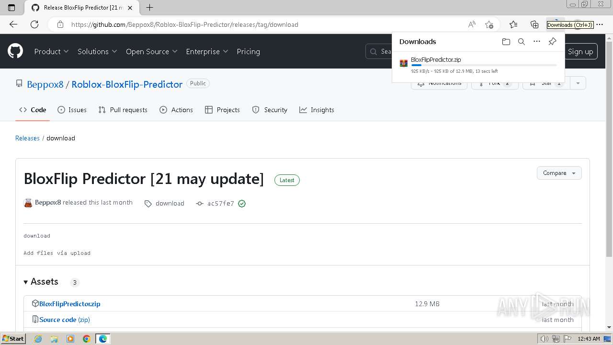
Task: Collapse the Assets section
Action: coord(41,282)
